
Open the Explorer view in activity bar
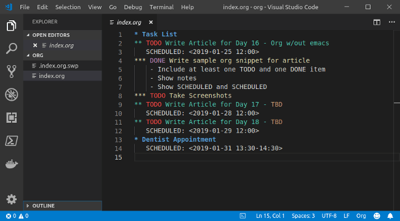[x=12, y=25]
